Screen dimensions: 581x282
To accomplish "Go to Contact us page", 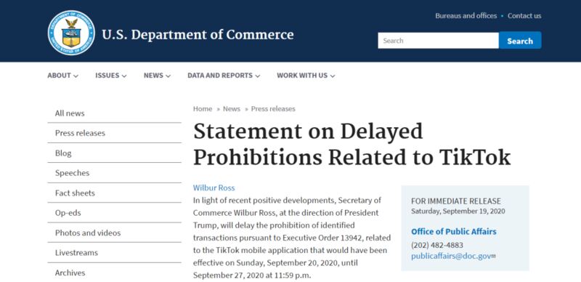I will pyautogui.click(x=524, y=15).
